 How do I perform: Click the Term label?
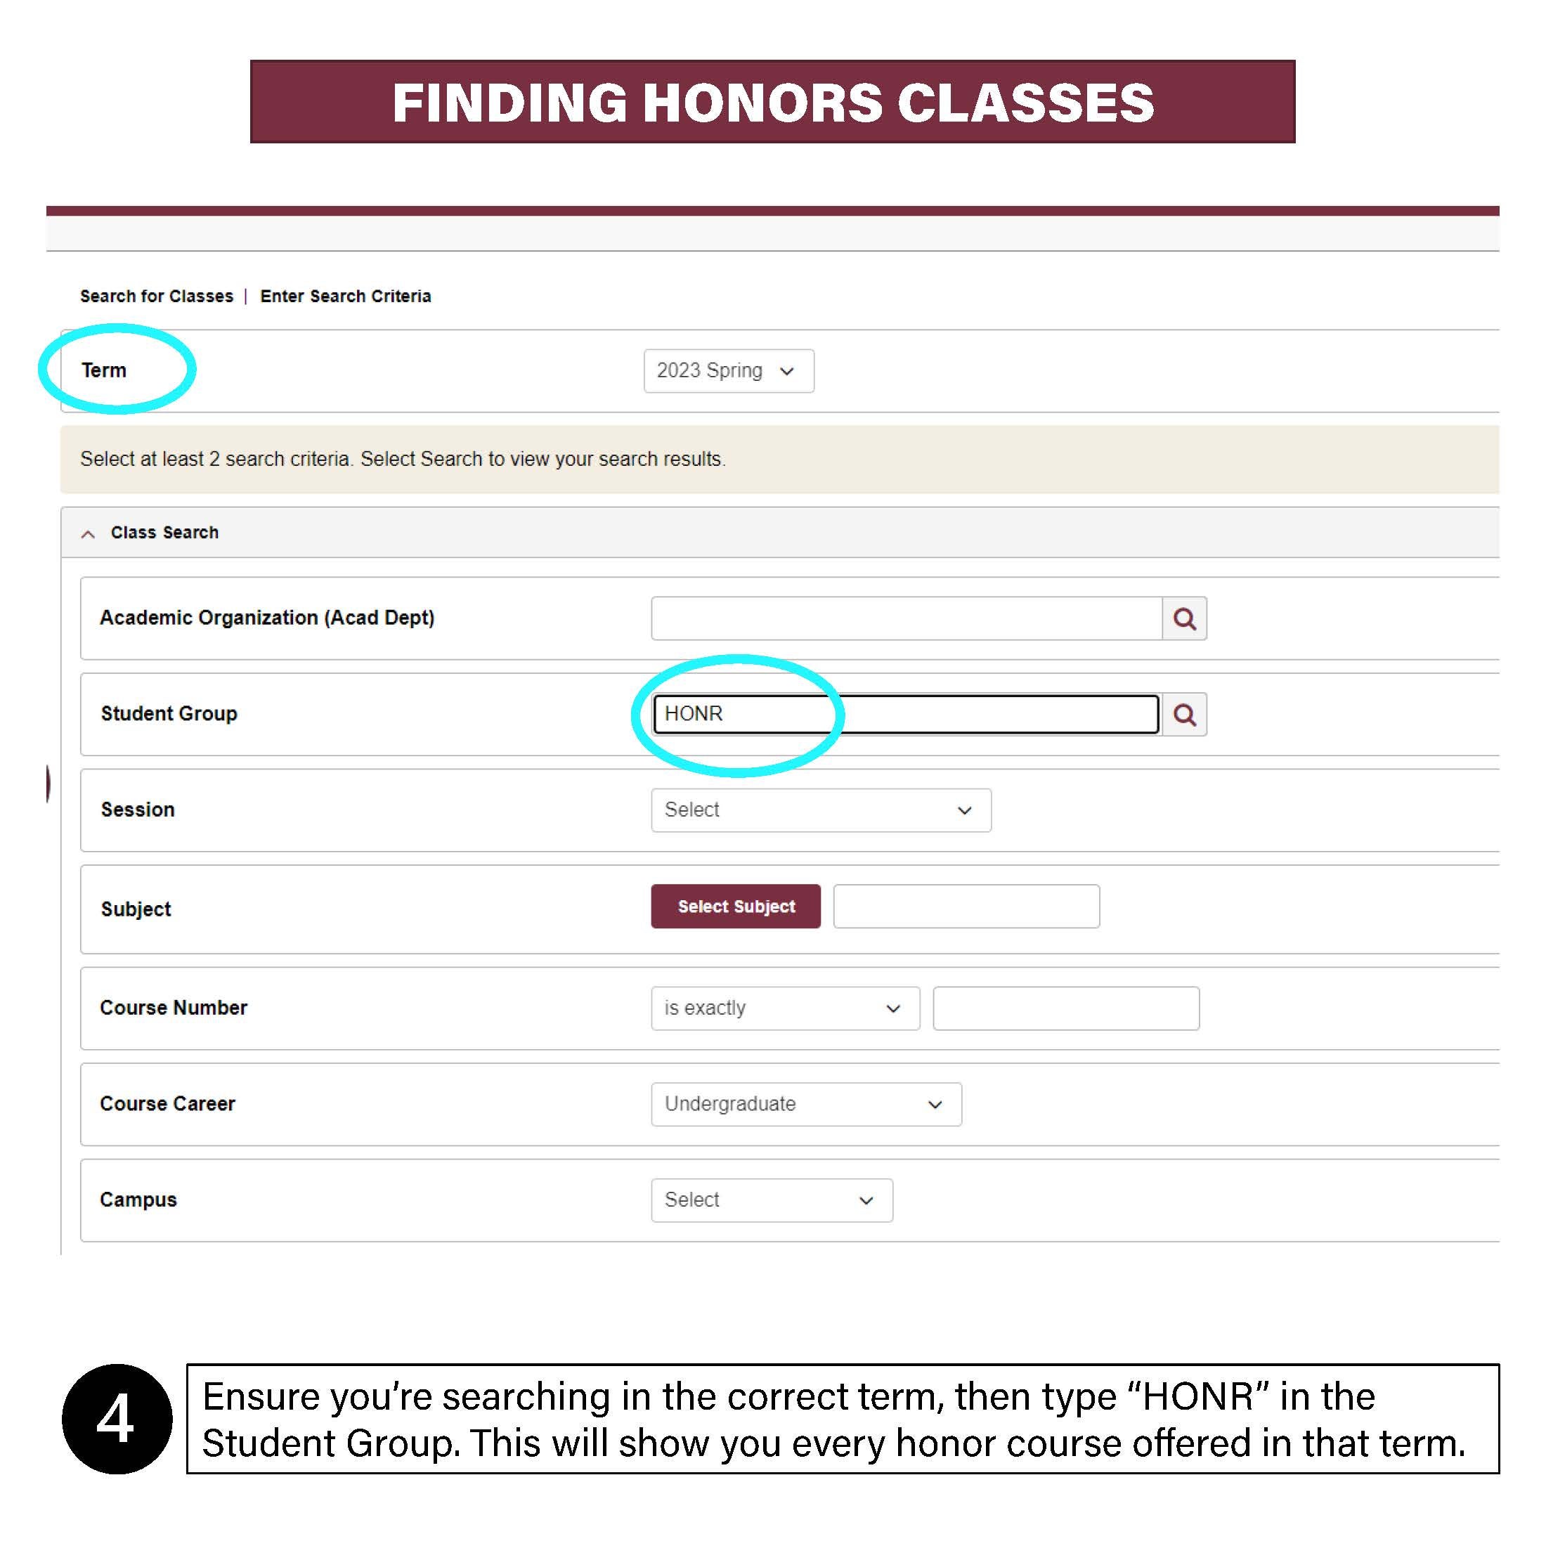pos(104,370)
